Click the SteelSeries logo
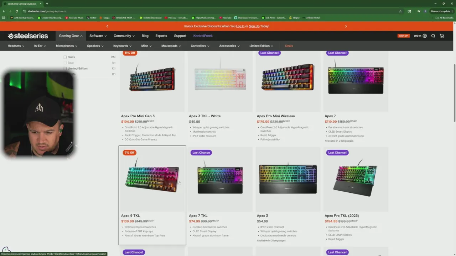 click(x=28, y=36)
